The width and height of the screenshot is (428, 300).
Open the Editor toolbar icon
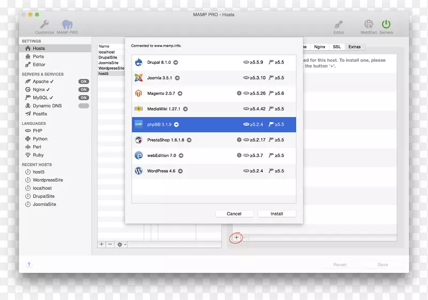[339, 24]
